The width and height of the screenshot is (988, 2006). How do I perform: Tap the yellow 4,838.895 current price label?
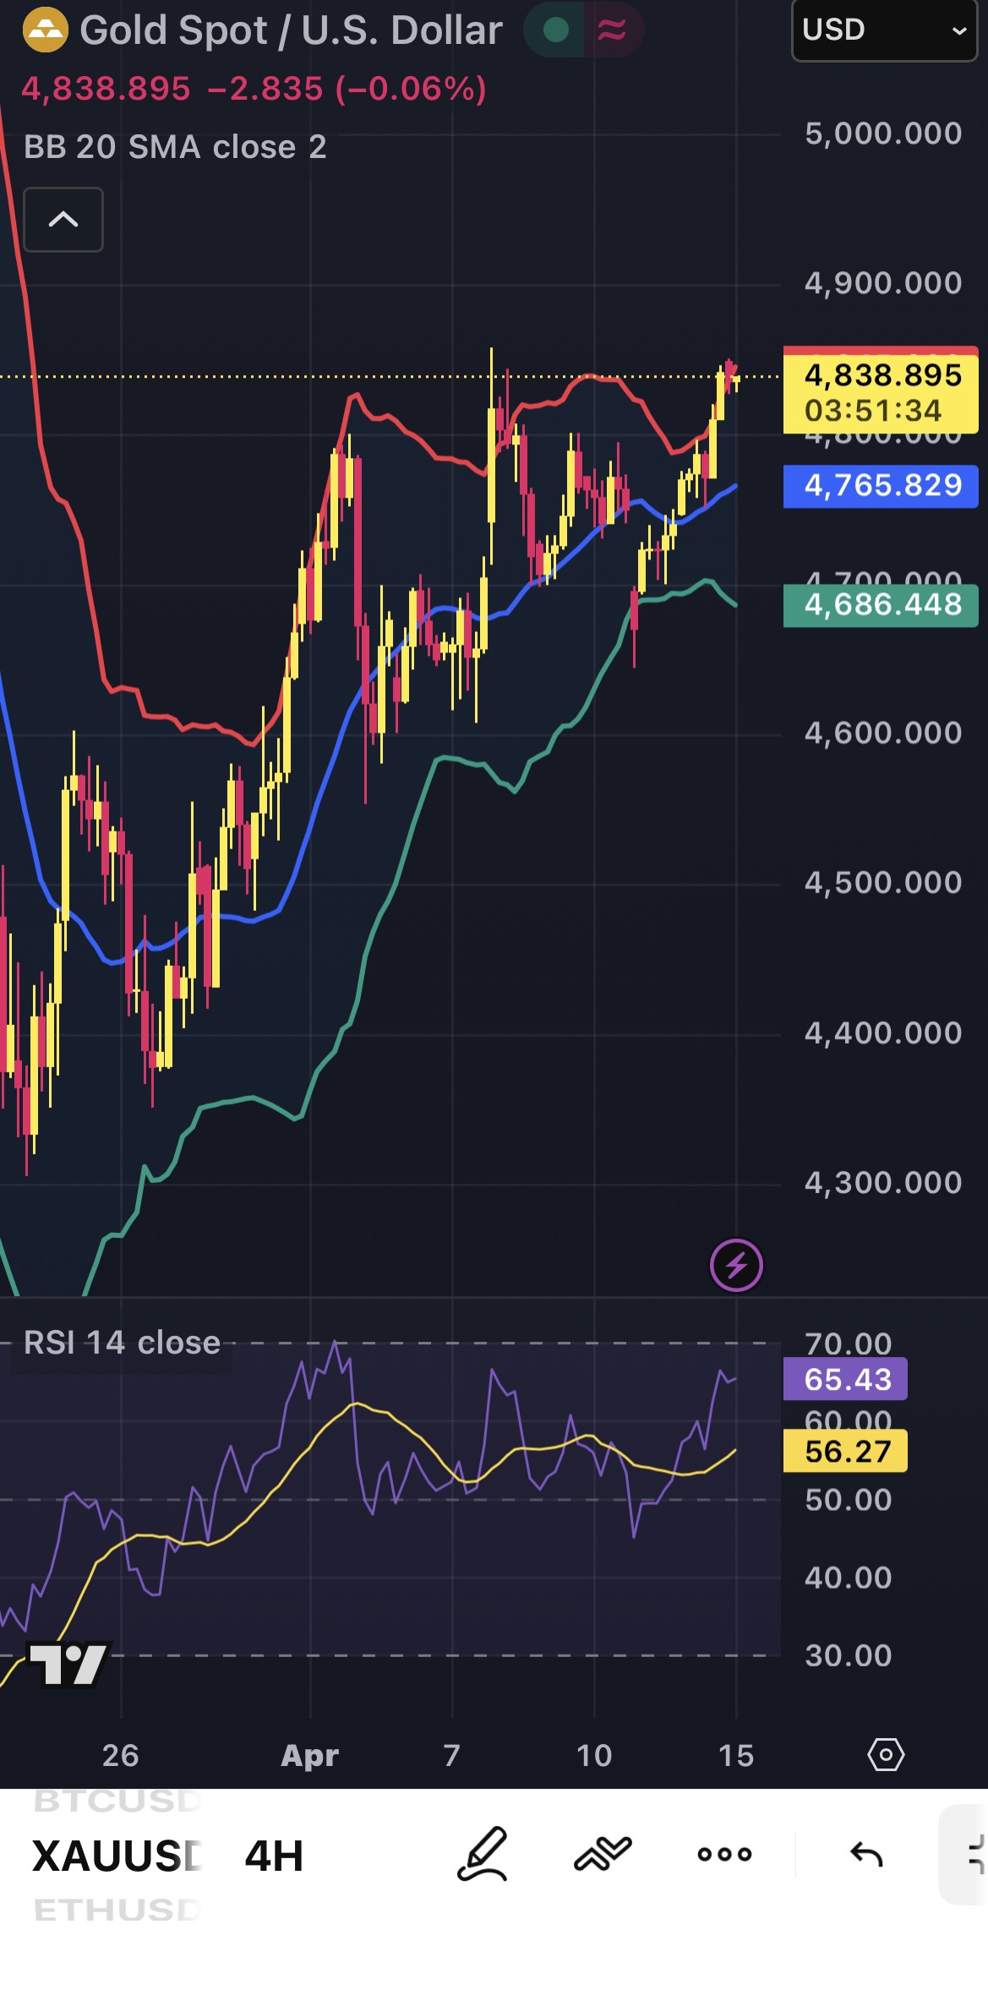[881, 392]
